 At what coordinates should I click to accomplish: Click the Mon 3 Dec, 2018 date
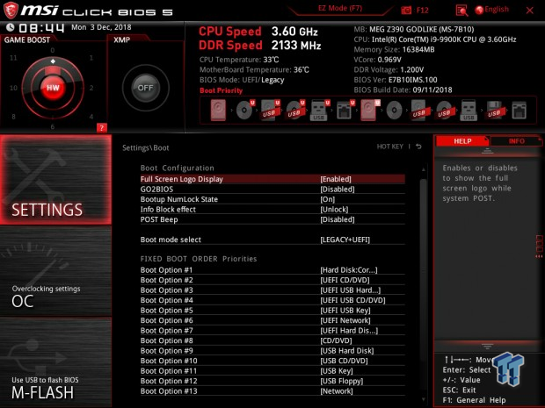pos(101,27)
